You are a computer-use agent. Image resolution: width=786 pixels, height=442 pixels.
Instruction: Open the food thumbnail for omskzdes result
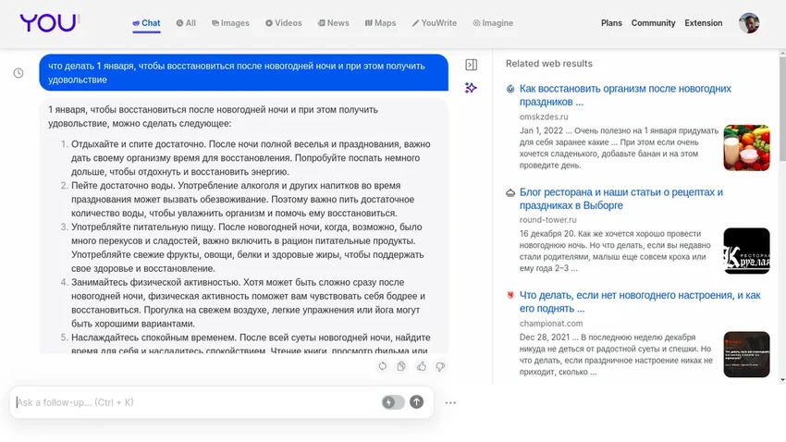746,148
